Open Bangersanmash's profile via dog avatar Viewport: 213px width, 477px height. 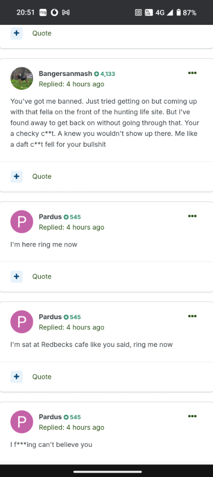pos(22,78)
